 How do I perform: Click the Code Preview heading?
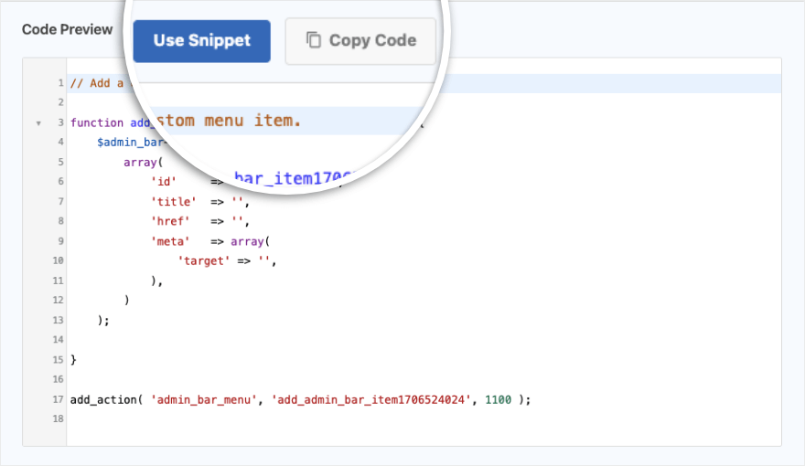point(68,29)
